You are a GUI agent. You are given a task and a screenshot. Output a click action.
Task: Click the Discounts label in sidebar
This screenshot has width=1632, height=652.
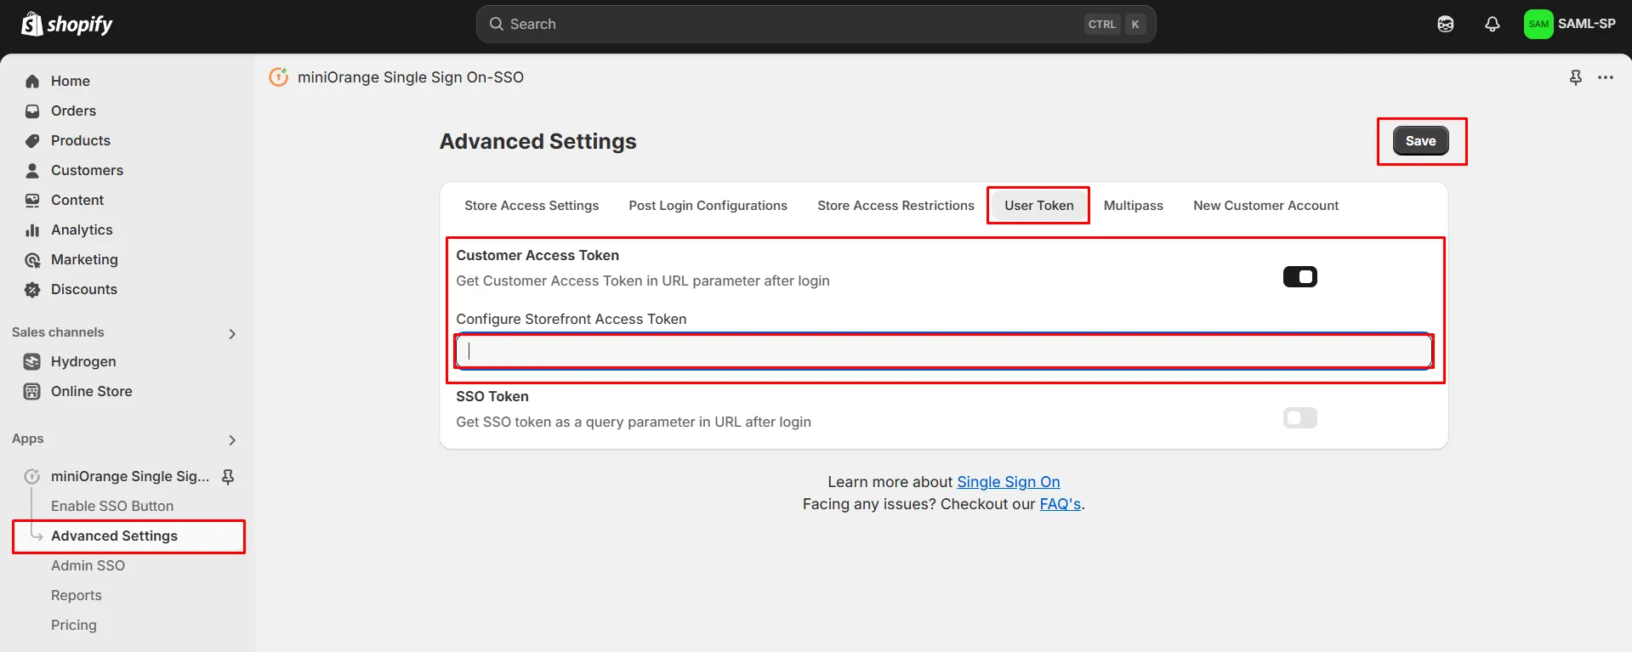point(84,289)
